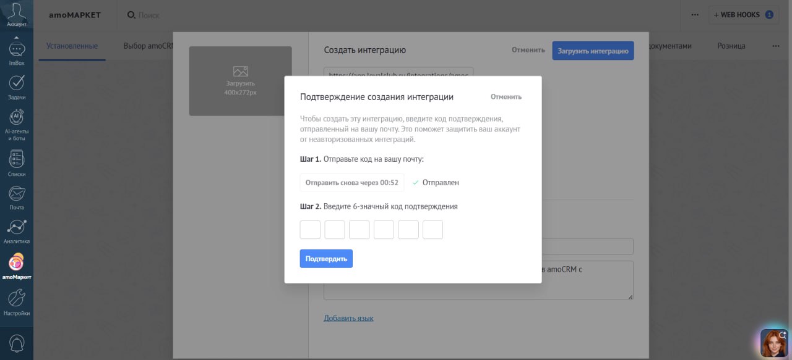This screenshot has width=792, height=360.
Task: Open amoМаркет sidebar icon
Action: 17,267
